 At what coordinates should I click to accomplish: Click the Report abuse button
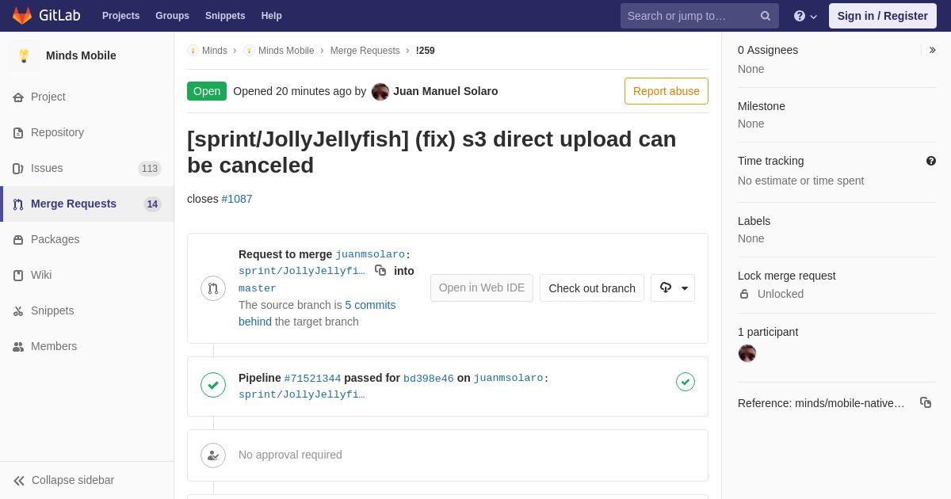pyautogui.click(x=666, y=91)
